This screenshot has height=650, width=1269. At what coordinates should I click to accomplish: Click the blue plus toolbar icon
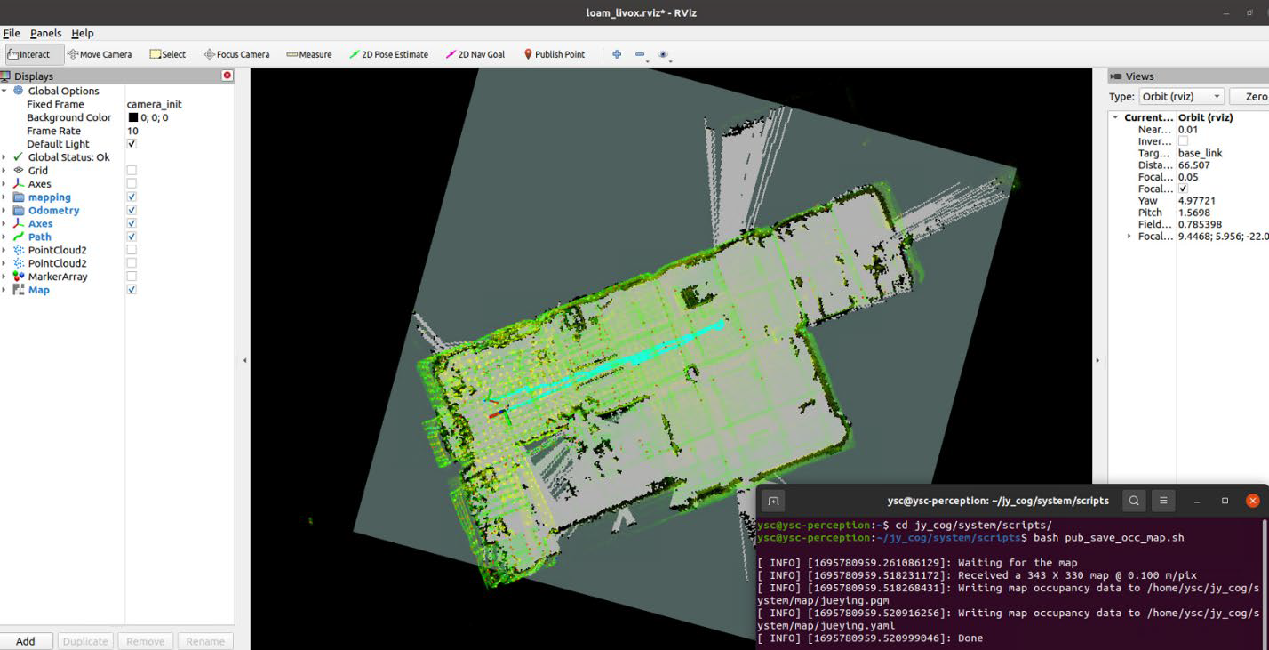point(617,54)
